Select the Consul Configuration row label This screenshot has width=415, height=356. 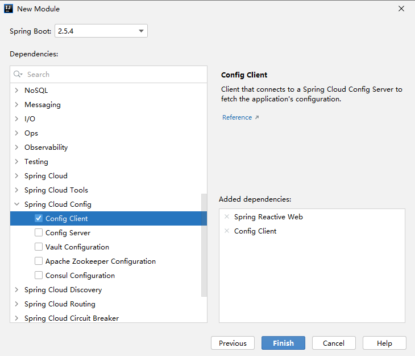pyautogui.click(x=80, y=275)
